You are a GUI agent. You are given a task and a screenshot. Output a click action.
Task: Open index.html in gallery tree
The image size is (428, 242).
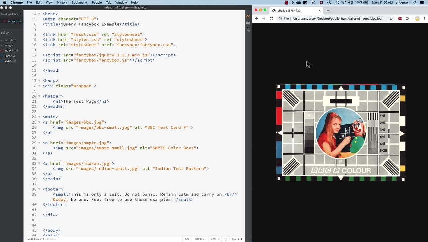(11, 50)
